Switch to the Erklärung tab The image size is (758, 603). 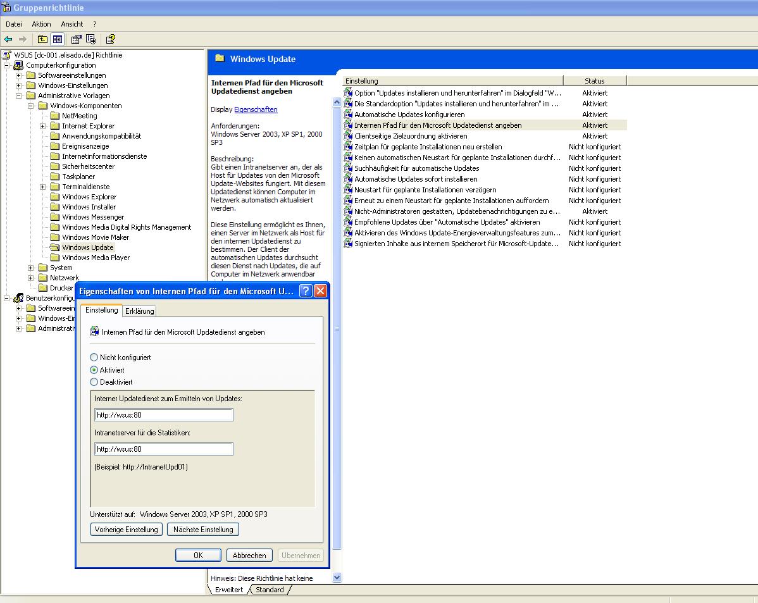click(139, 311)
